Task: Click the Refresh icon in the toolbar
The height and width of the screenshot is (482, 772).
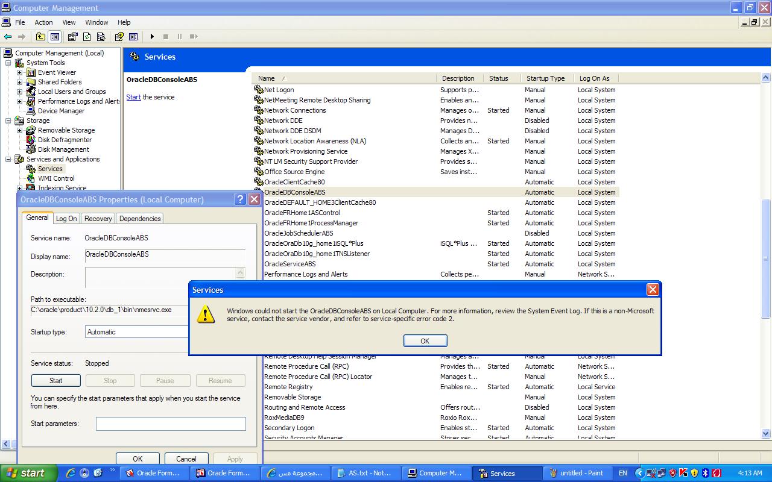Action: click(87, 37)
